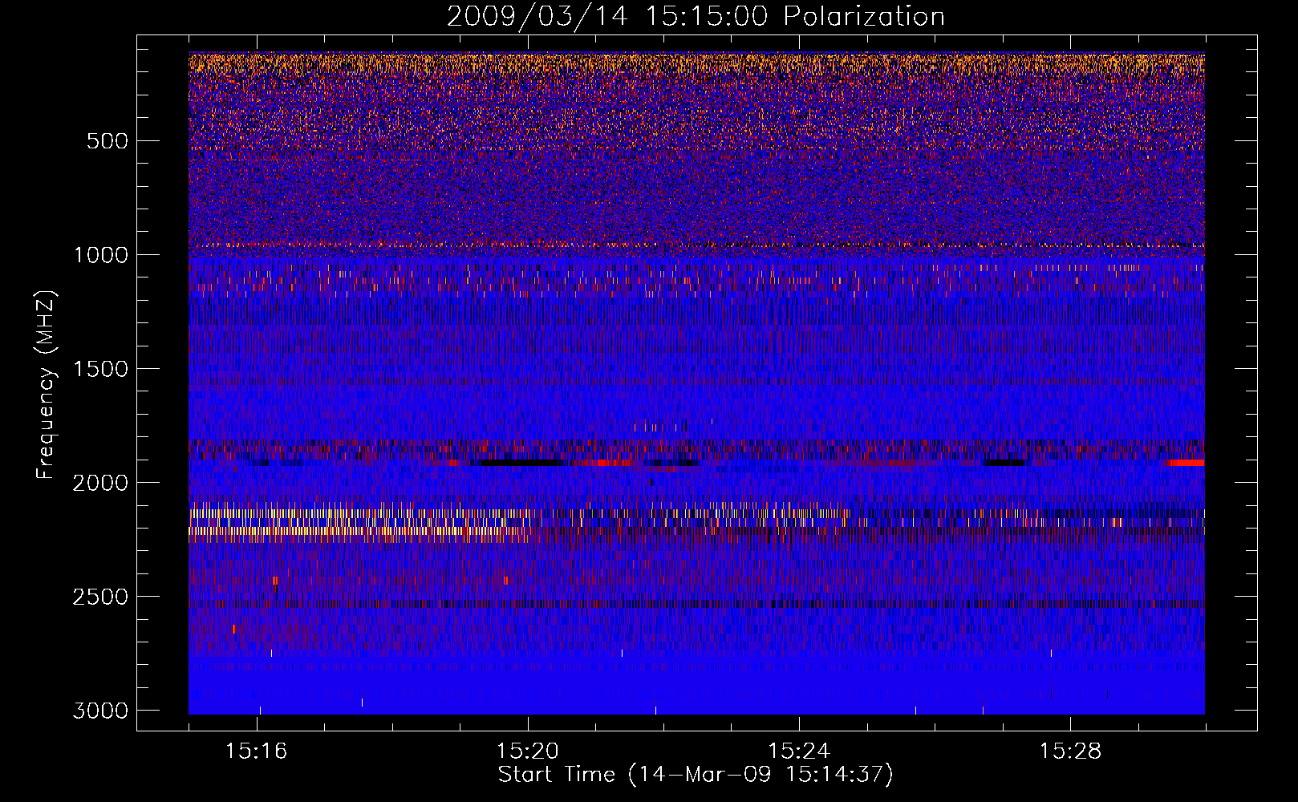Click the 'Start Time (14-Mar-09 15:14:37)' label
The height and width of the screenshot is (802, 1298).
tap(696, 775)
